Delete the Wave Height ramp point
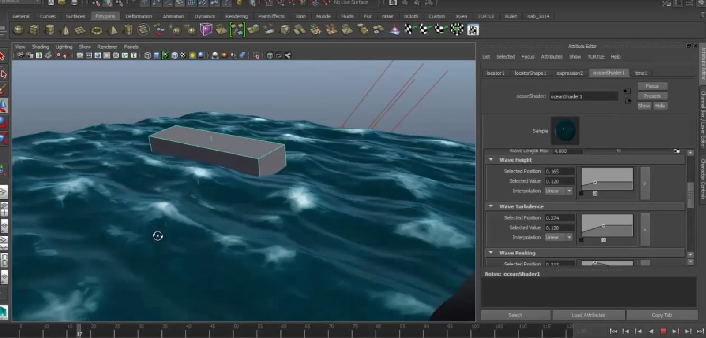 tap(595, 194)
